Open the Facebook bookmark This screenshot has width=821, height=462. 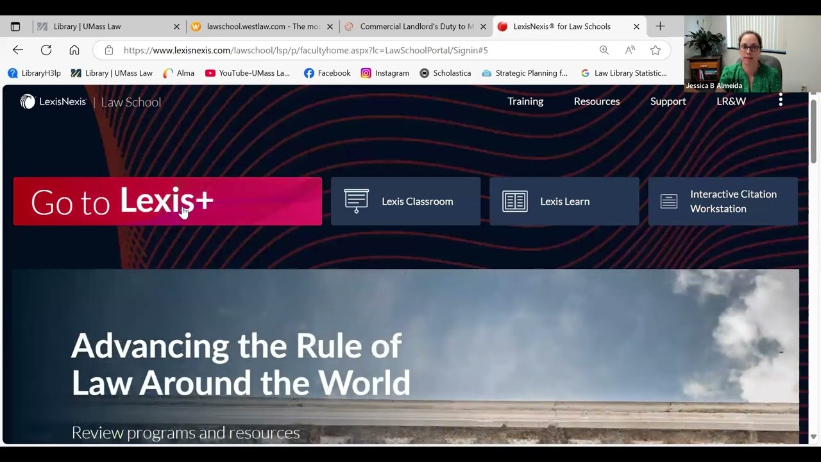tap(327, 73)
